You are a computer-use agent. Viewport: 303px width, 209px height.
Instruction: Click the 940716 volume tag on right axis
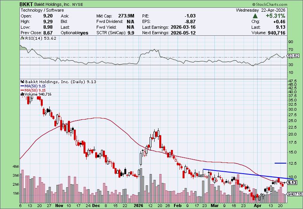click(294, 194)
